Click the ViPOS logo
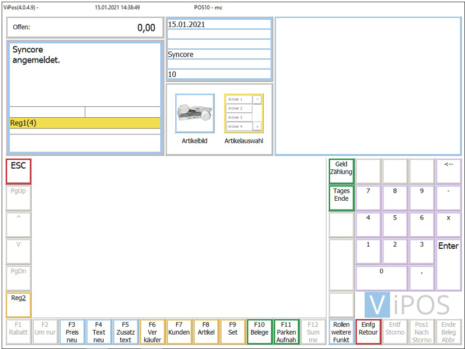465x349 pixels. [408, 305]
